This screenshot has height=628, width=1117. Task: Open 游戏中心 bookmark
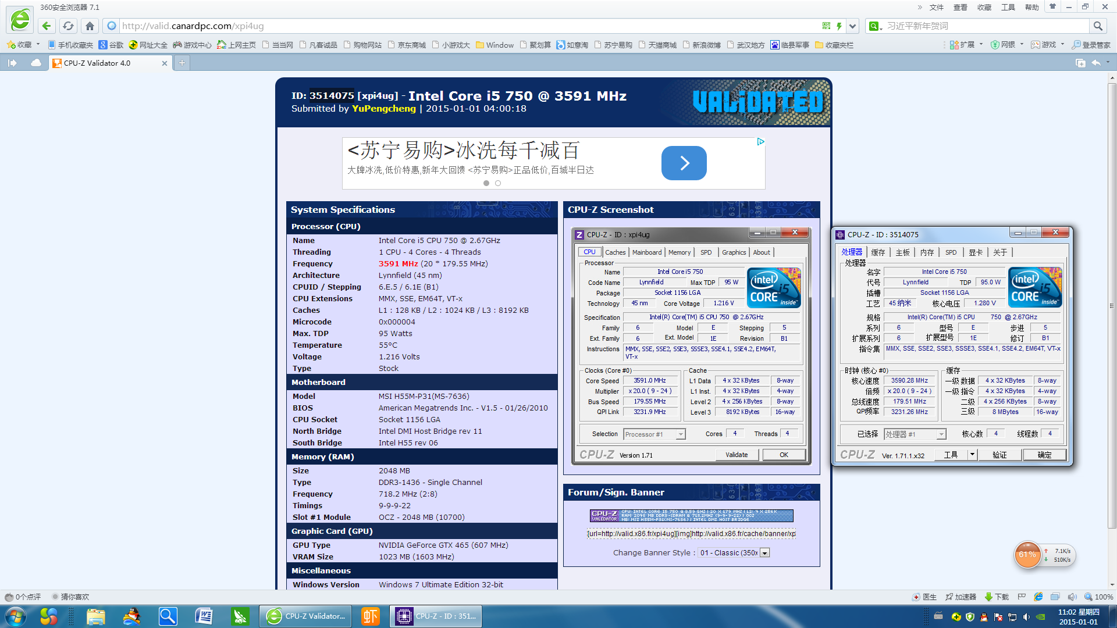click(x=193, y=45)
